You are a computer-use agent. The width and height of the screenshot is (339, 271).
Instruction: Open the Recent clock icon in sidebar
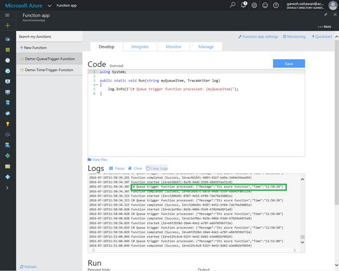(7, 60)
